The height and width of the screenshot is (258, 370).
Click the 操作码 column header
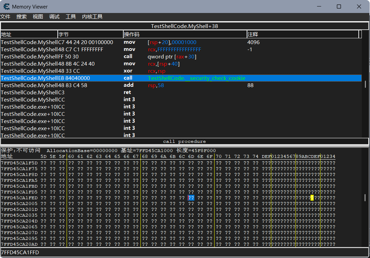pyautogui.click(x=184, y=35)
